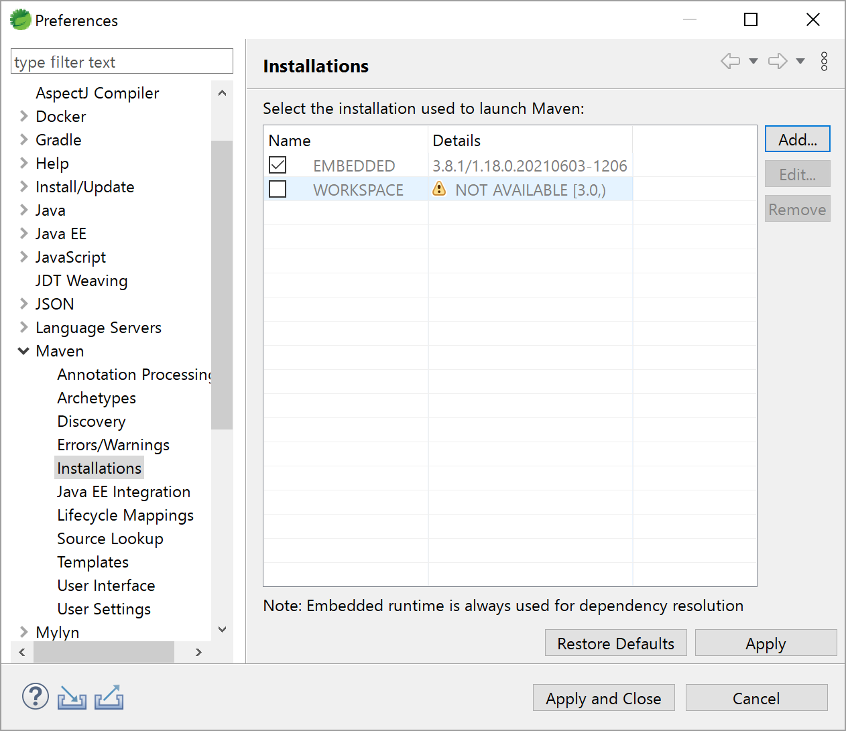
Task: Expand the Java EE preferences node
Action: [23, 233]
